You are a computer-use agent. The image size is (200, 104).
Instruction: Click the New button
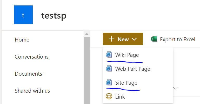point(123,39)
